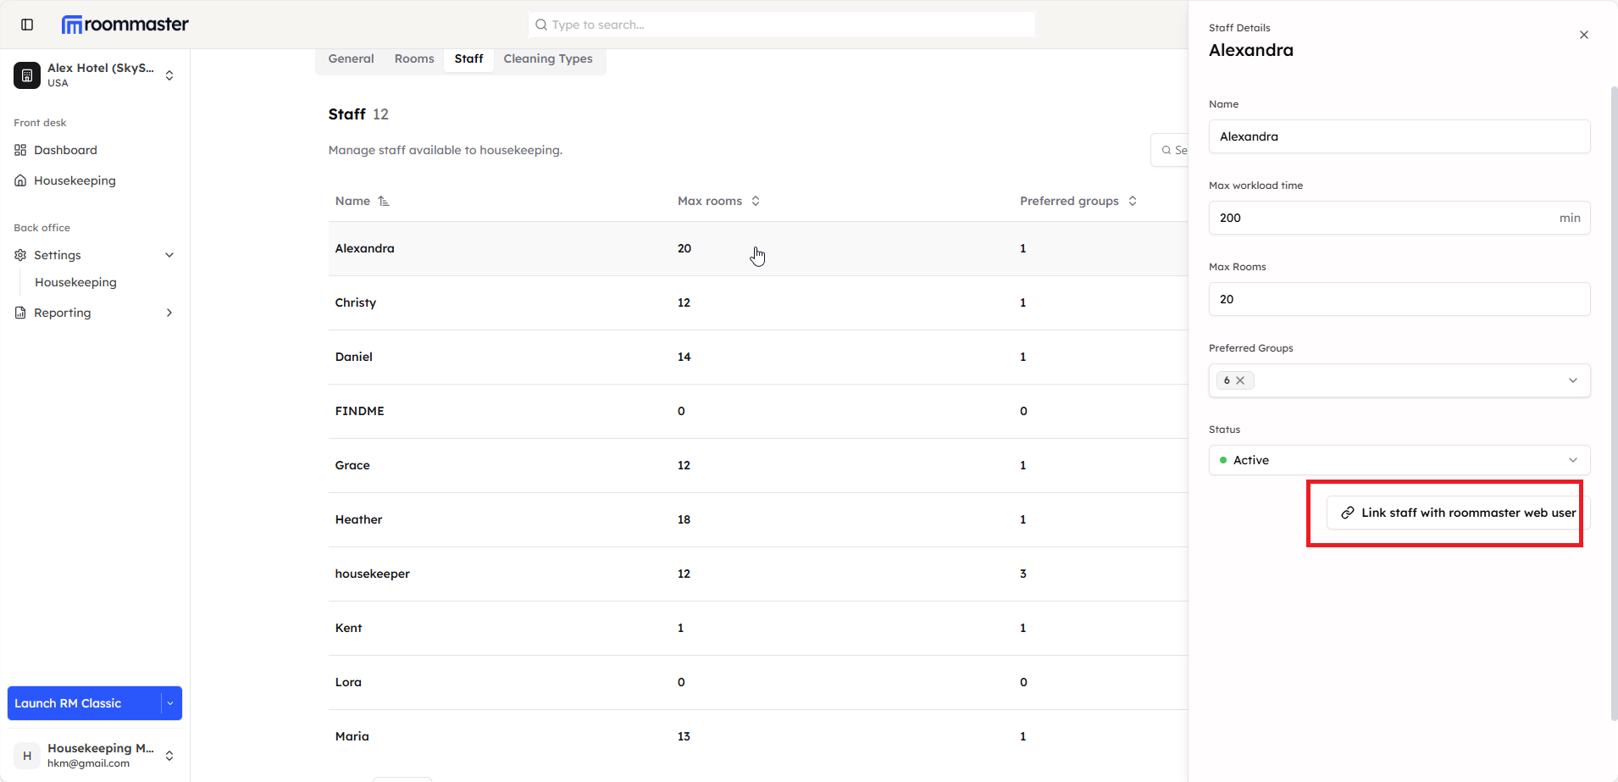Image resolution: width=1618 pixels, height=782 pixels.
Task: Switch to Cleaning Types tab
Action: [547, 58]
